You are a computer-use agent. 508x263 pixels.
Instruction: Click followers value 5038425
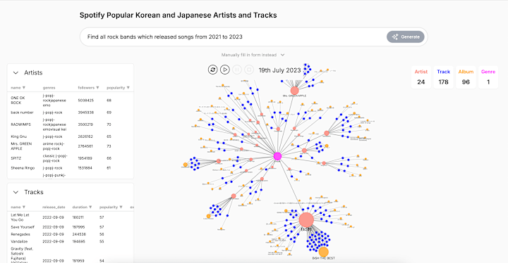coord(85,101)
